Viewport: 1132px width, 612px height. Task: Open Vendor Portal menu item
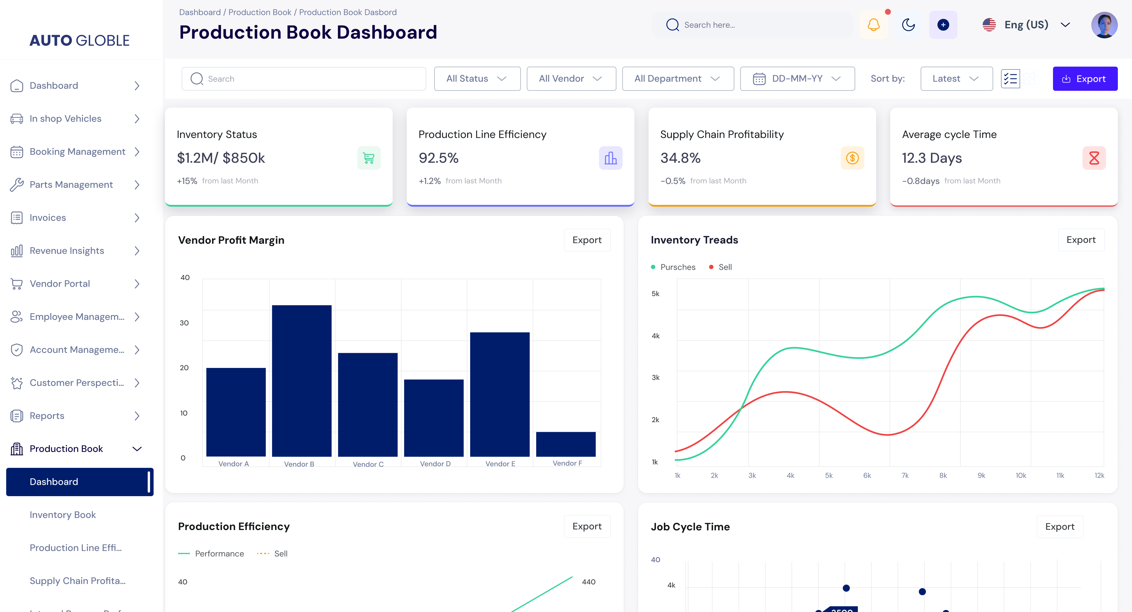(75, 284)
